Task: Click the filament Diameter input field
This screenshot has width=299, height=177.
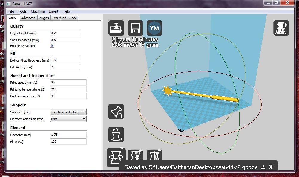Action: pos(68,135)
